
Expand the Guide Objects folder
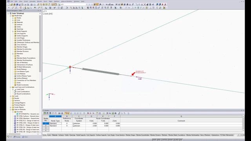click(x=11, y=107)
